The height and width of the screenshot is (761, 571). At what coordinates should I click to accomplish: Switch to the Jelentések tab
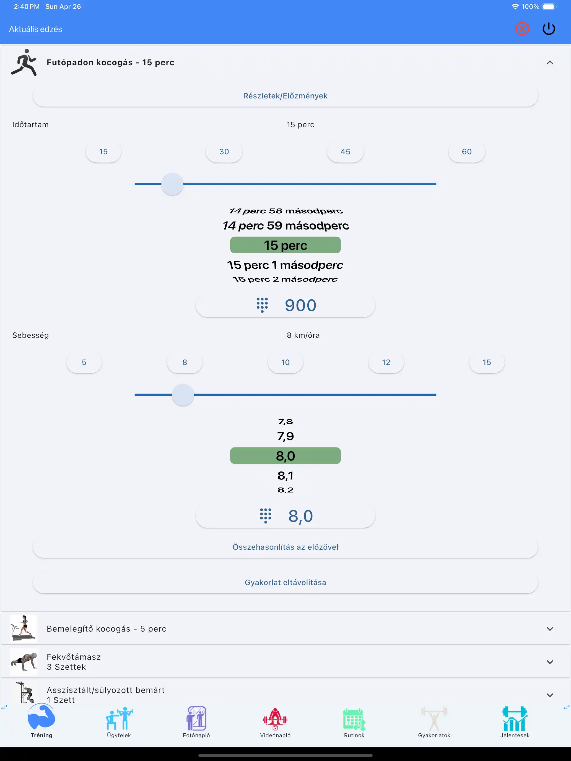(x=515, y=722)
